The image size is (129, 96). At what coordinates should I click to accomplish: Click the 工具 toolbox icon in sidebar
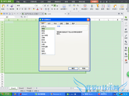click(x=126, y=60)
